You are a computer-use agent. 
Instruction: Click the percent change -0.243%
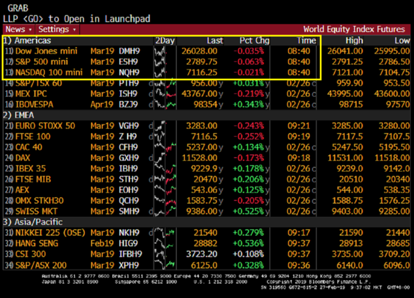click(248, 126)
